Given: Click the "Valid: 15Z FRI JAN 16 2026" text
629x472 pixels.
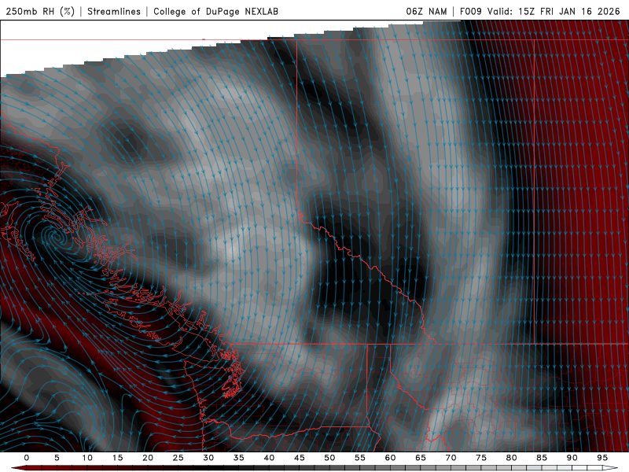Looking at the screenshot, I should pos(554,11).
